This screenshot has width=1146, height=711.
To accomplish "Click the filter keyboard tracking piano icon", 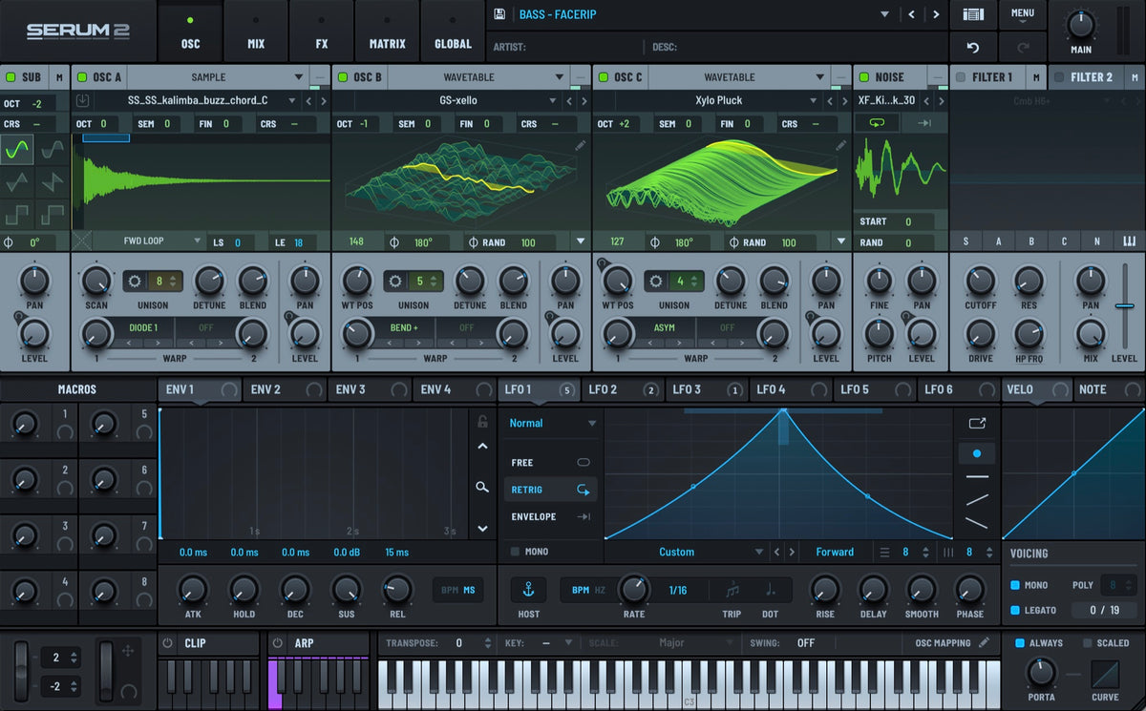I will tap(1129, 241).
